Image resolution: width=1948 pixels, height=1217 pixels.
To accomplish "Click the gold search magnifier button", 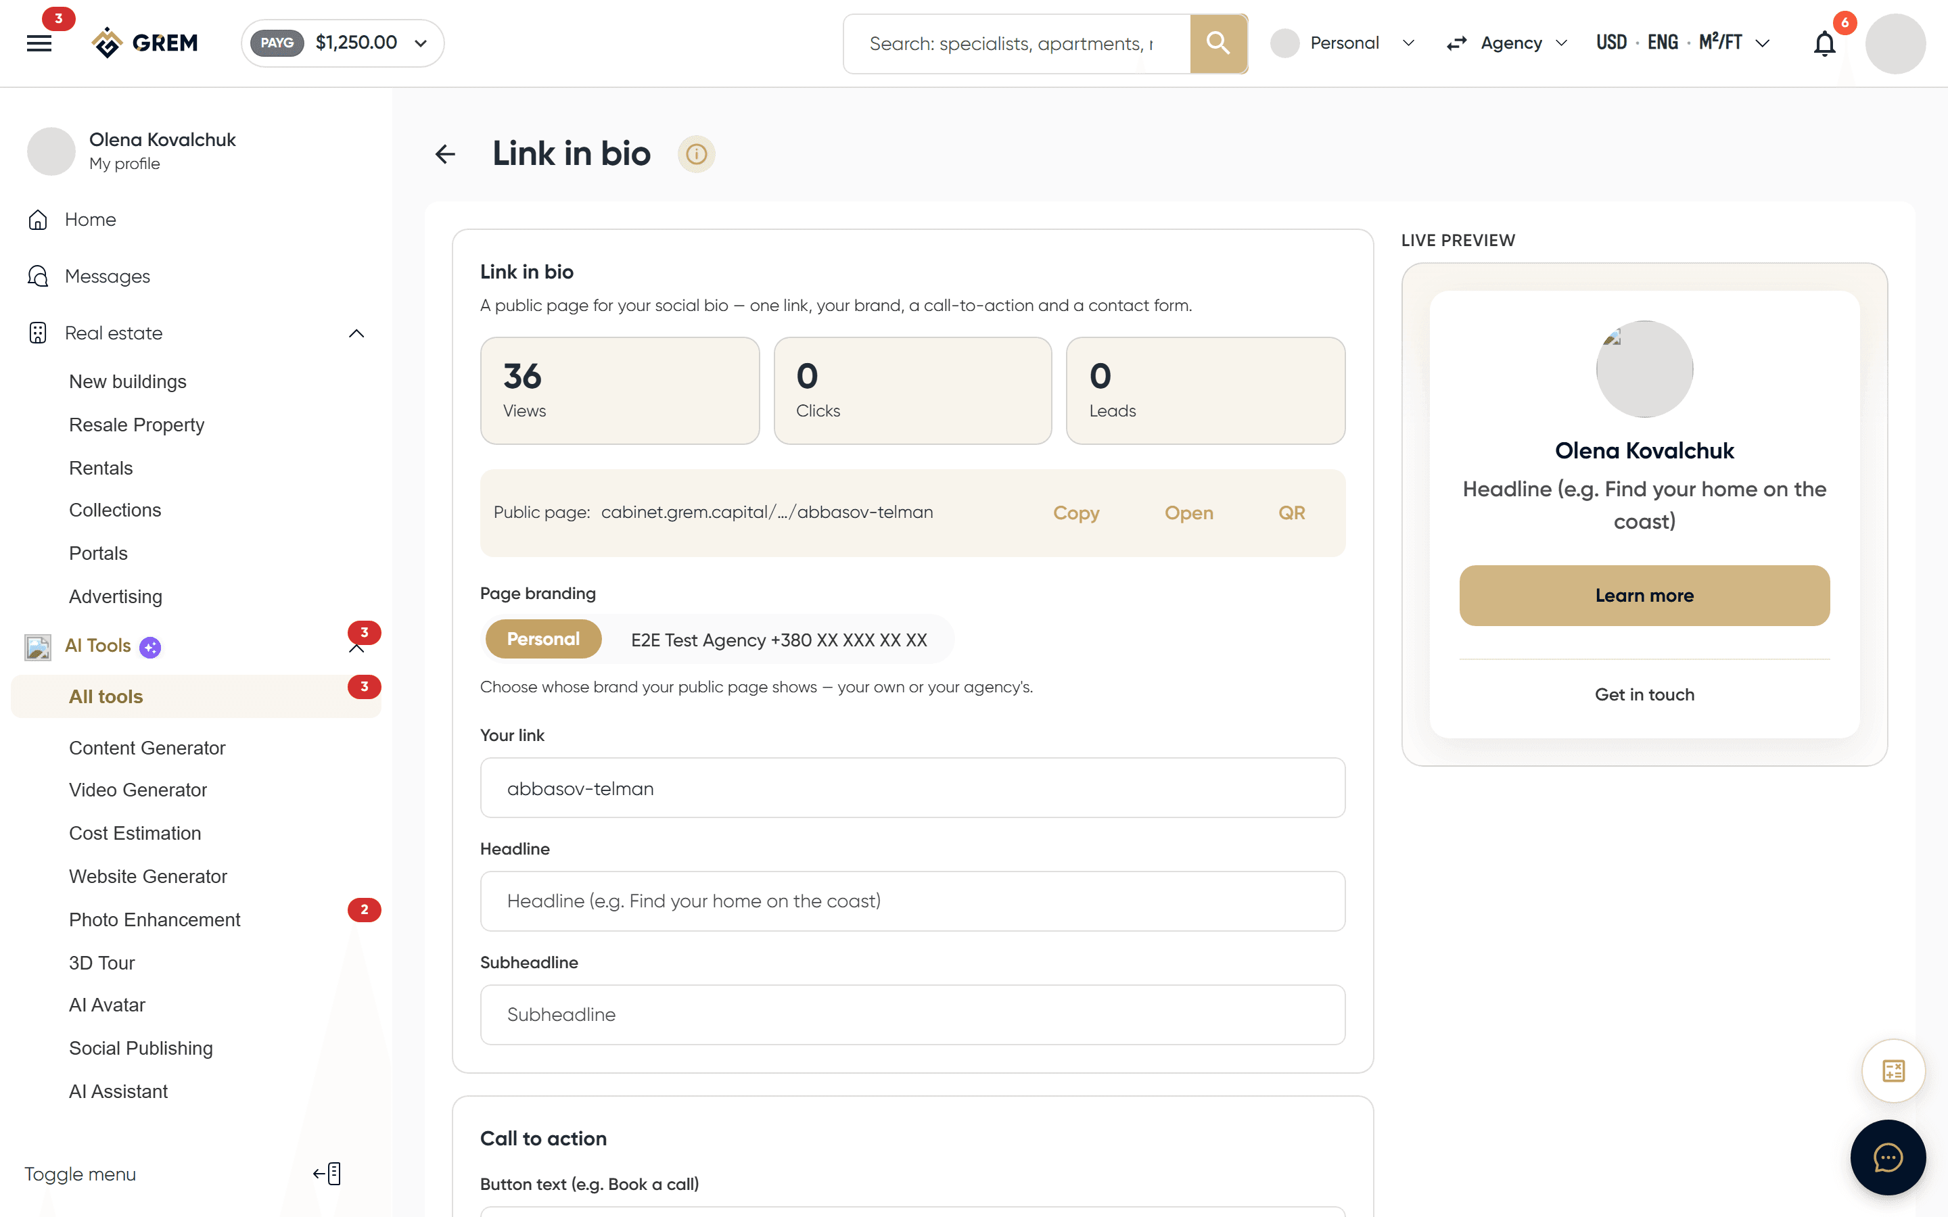I will [x=1218, y=43].
